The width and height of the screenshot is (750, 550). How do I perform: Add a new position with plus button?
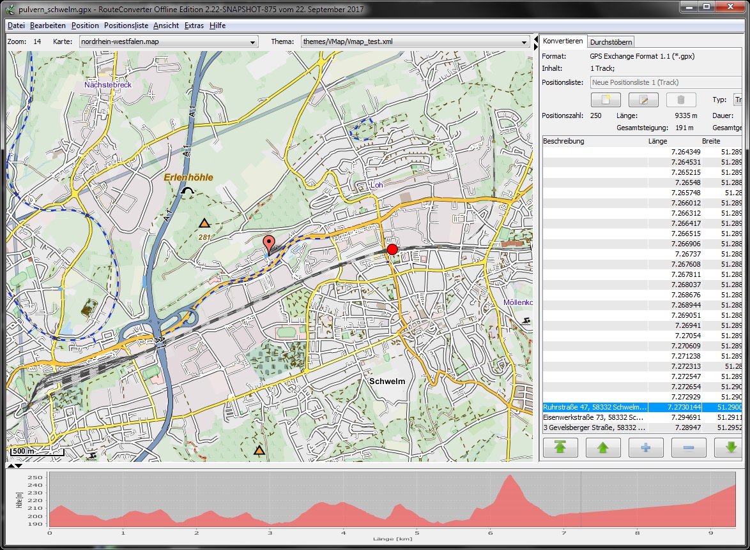click(x=646, y=447)
